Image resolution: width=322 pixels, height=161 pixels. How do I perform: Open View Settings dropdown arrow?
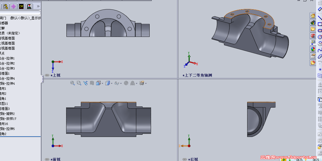coord(146,83)
